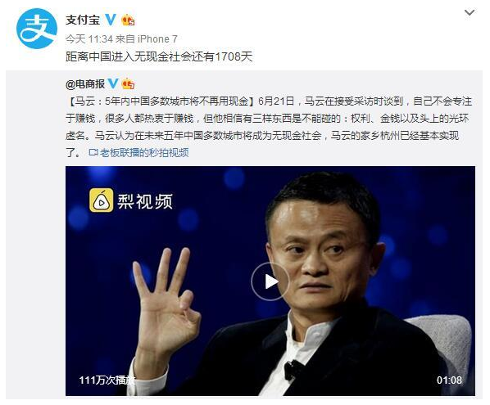
Task: Click the 今天 11:34 post timestamp
Action: (89, 39)
